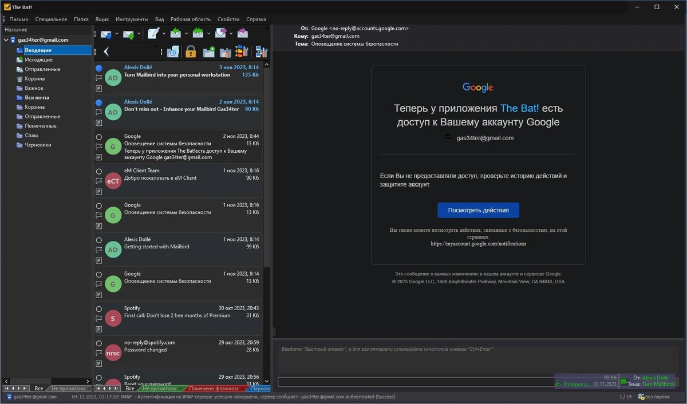Click the Без пароля lock in status bar
The width and height of the screenshot is (687, 404).
641,397
